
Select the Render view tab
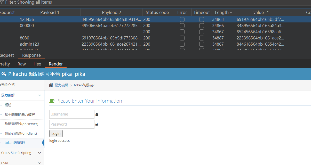[56, 64]
